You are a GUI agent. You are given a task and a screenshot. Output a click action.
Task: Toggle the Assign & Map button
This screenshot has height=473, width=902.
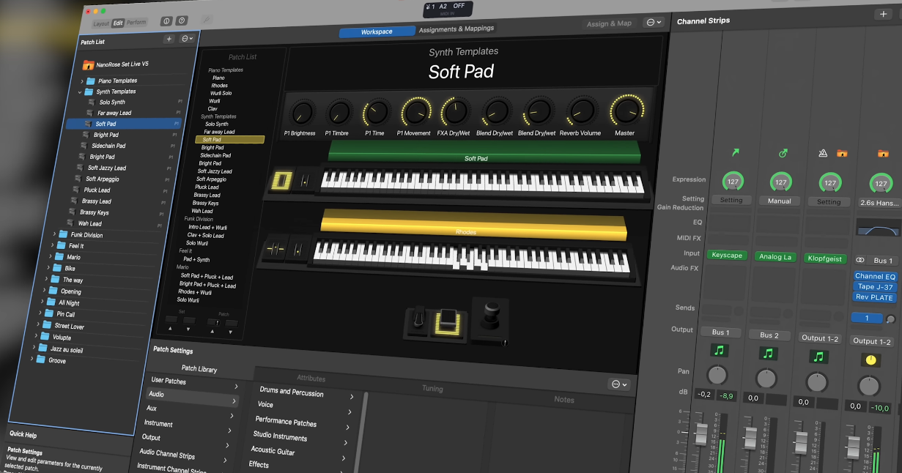(609, 23)
